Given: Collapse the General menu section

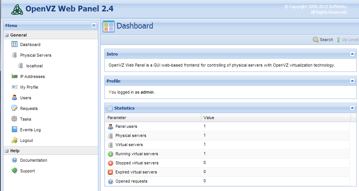Looking at the screenshot, I should click(x=6, y=35).
